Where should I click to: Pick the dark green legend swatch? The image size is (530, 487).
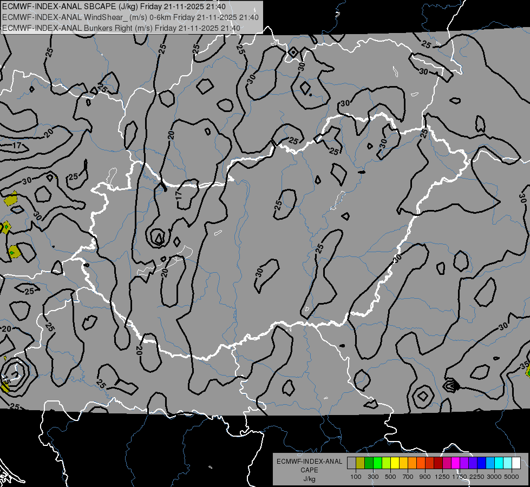[x=369, y=463]
